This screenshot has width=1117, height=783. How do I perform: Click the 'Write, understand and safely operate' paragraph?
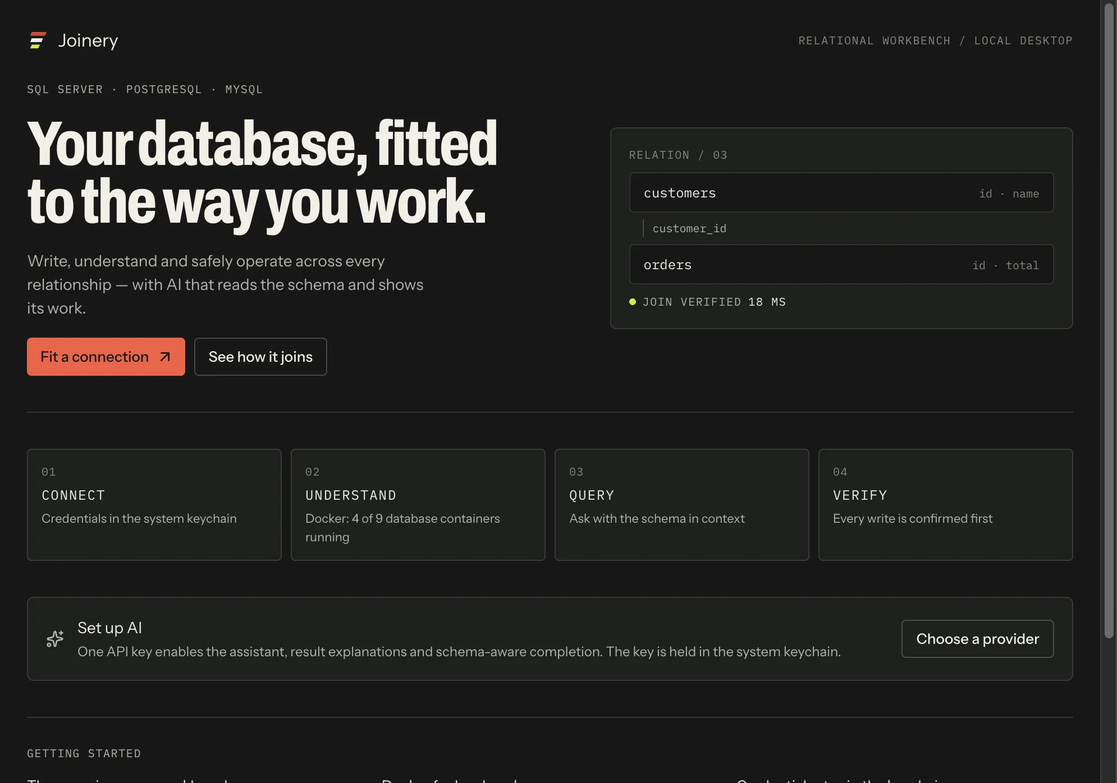point(225,284)
